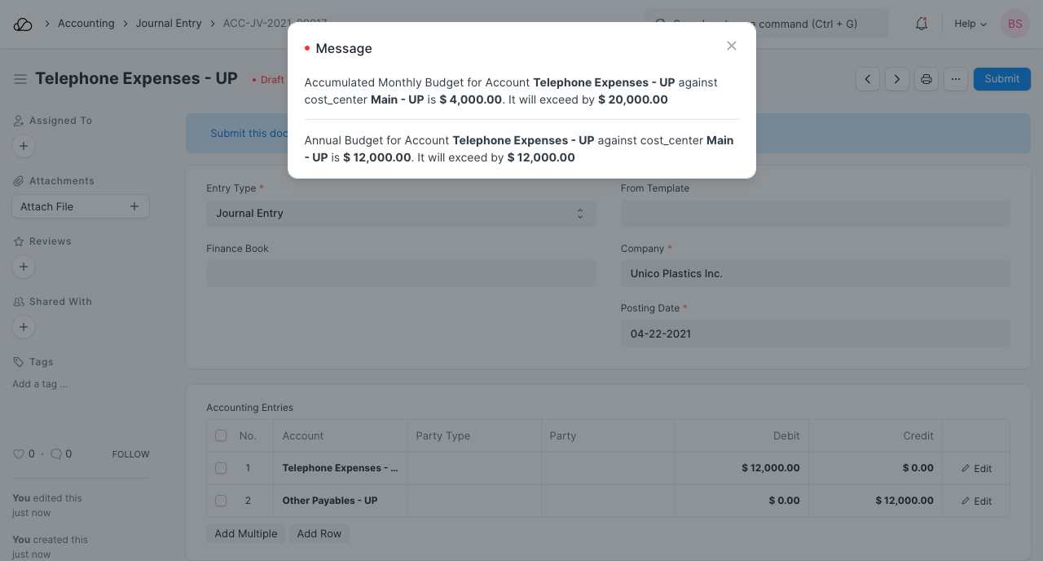The height and width of the screenshot is (561, 1043).
Task: Navigate to Journal Entry breadcrumb
Action: click(169, 24)
